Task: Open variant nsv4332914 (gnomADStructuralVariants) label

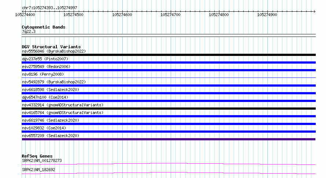Action: pos(63,105)
